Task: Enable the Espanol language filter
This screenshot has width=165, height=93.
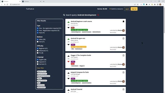Action: point(38,62)
